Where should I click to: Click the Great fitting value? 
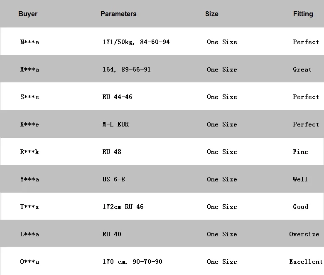pyautogui.click(x=302, y=69)
